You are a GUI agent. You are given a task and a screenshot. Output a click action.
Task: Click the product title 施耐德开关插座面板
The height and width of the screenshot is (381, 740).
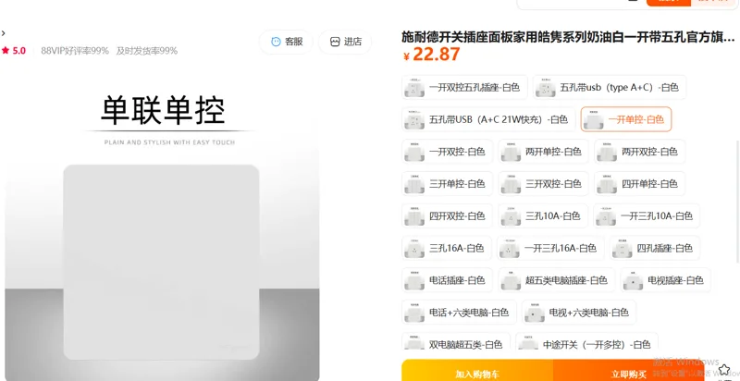tap(568, 37)
